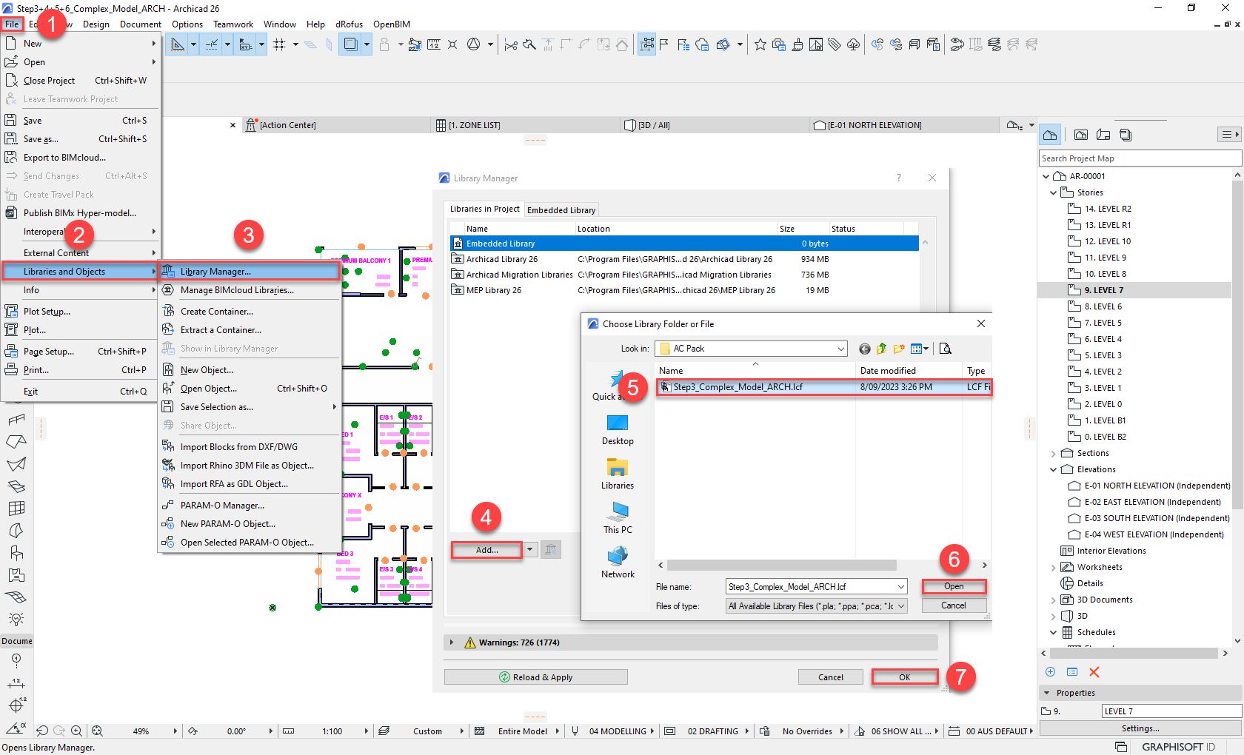Screen dimensions: 1244x755
Task: Open the 'Look in' AC Pack dropdown
Action: pos(840,348)
